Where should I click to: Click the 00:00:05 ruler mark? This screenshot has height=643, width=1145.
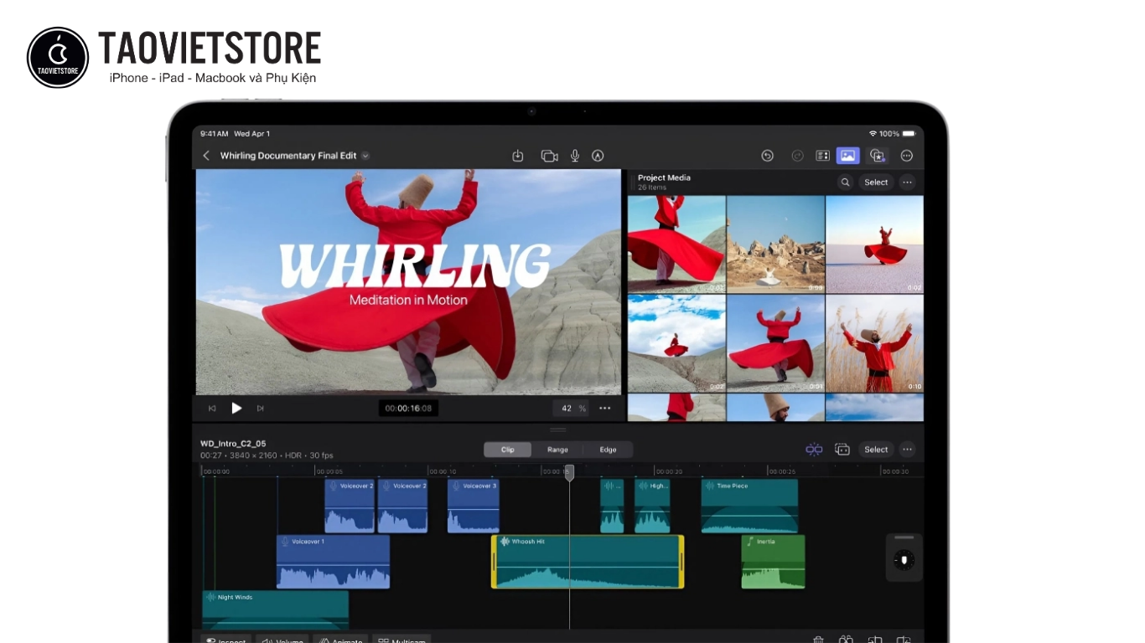click(329, 471)
